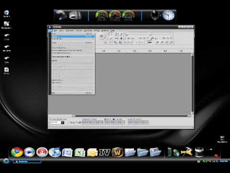
Task: Click the clock gadget at top
Action: [x=168, y=16]
